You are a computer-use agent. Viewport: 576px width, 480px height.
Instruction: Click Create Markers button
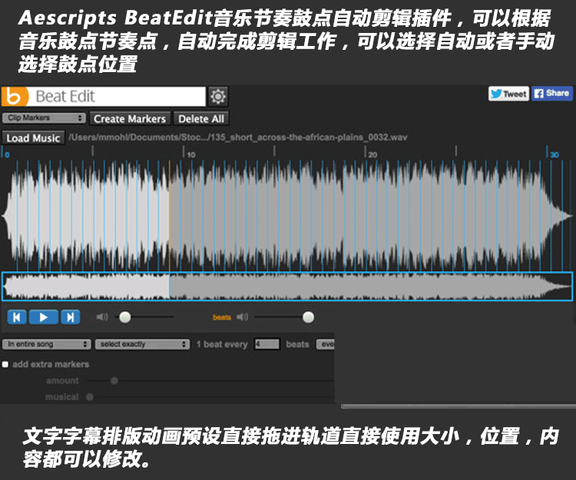pos(130,119)
